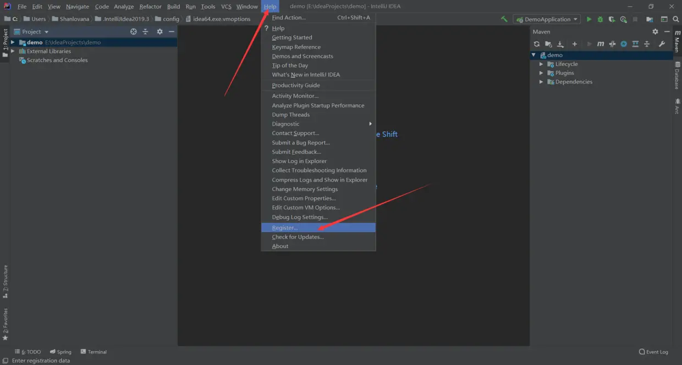Open the VCS menu in menu bar

tap(226, 7)
